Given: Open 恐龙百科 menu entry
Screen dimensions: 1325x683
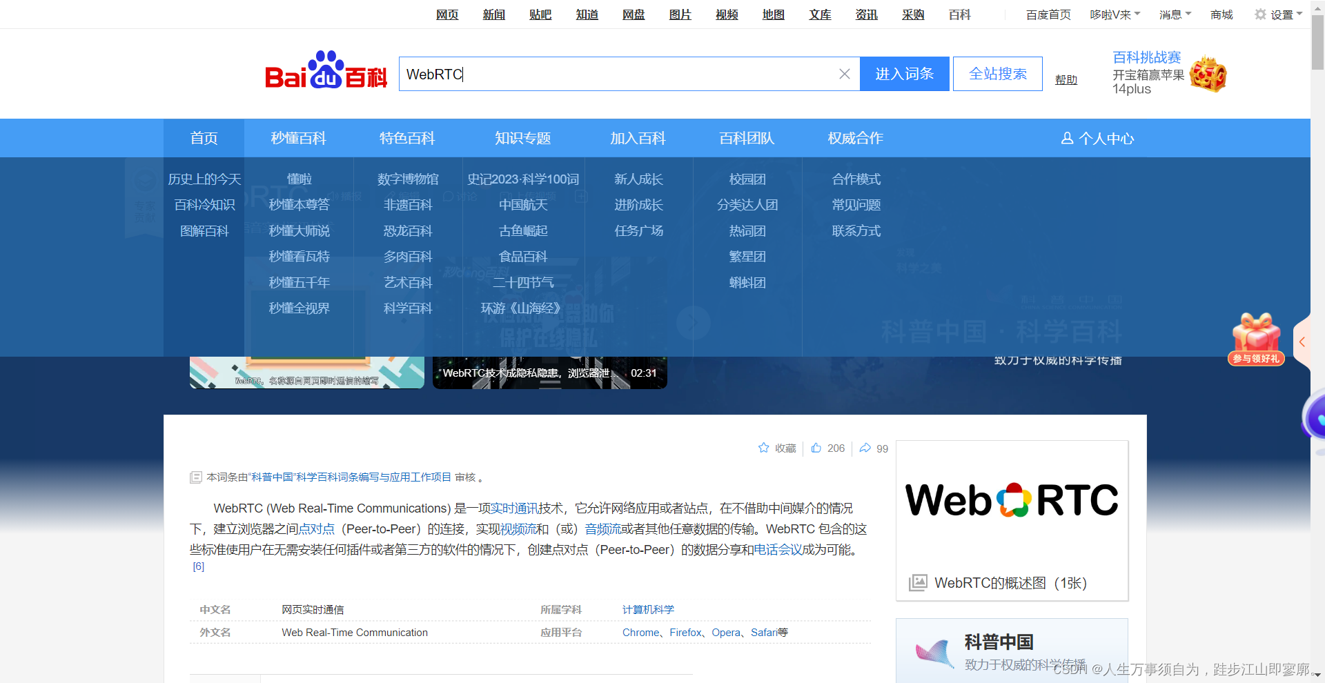Looking at the screenshot, I should pos(408,230).
